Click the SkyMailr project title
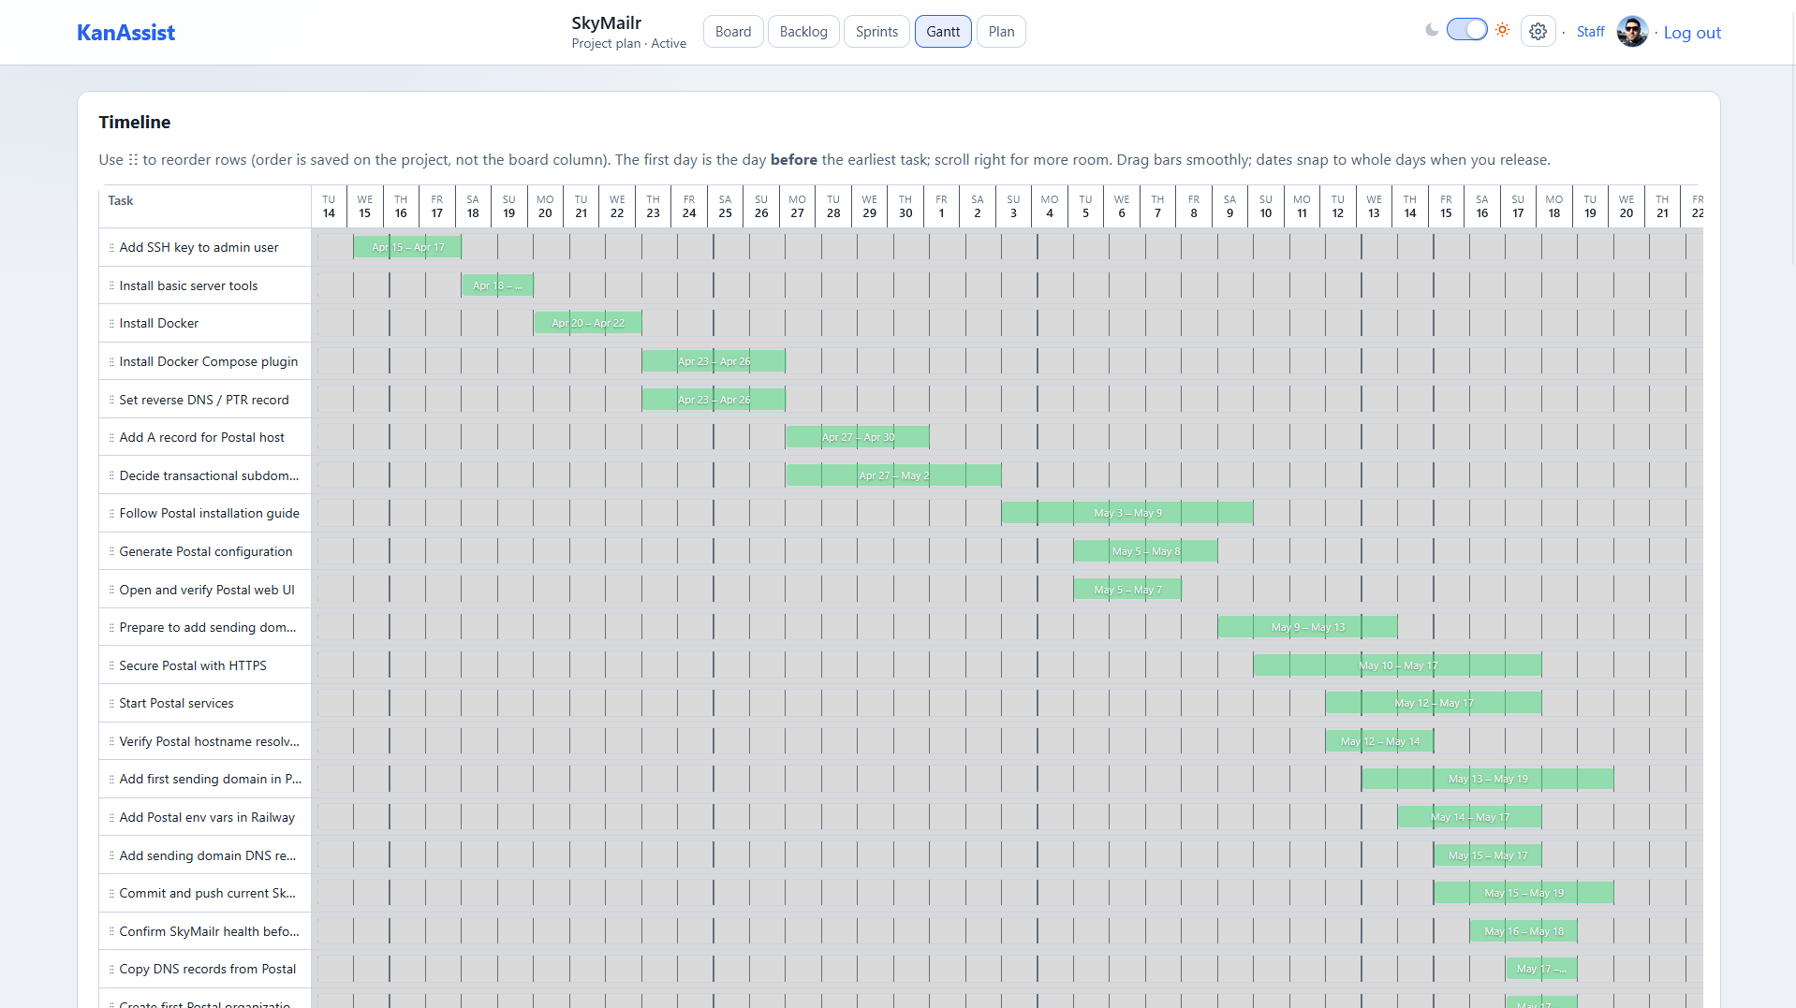Image resolution: width=1796 pixels, height=1008 pixels. tap(606, 23)
